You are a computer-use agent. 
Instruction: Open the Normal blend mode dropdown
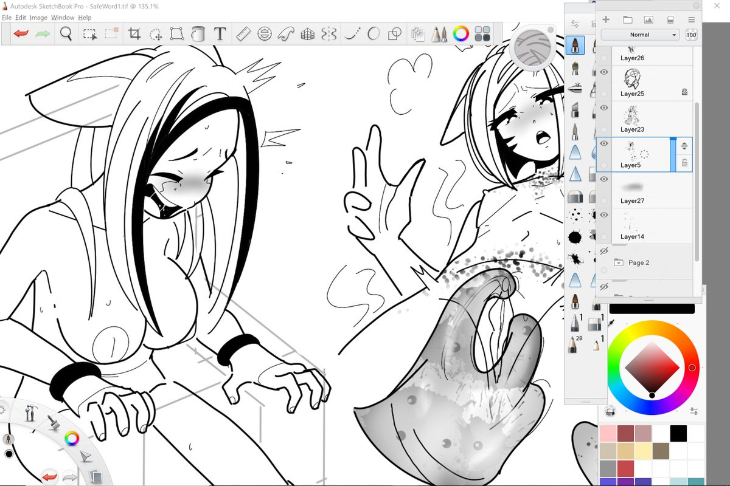640,35
